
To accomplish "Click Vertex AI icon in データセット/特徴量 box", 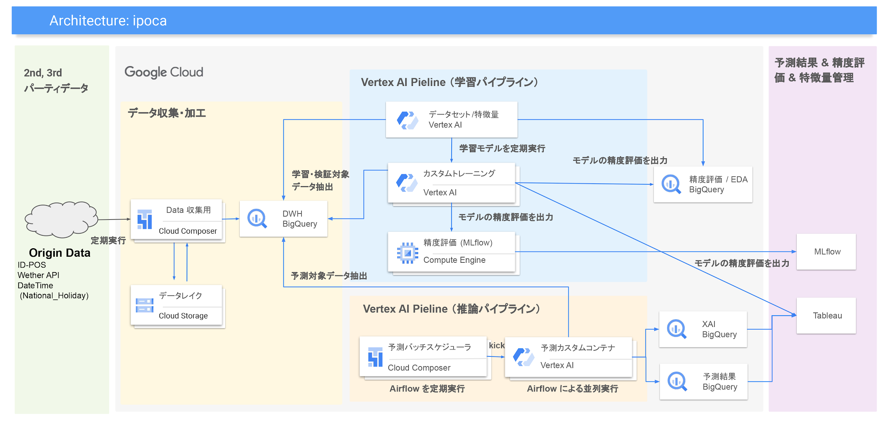I will 408,120.
